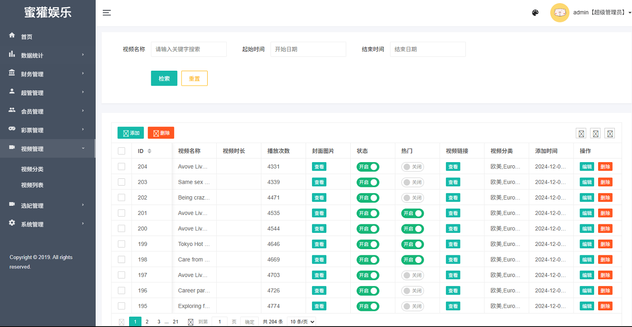Viewport: 632px width, 327px height.
Task: Click the home icon in sidebar
Action: 12,36
